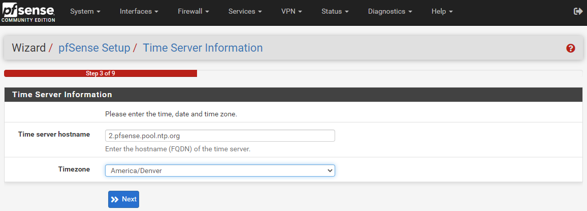
Task: Open the red help question mark icon
Action: [x=571, y=48]
